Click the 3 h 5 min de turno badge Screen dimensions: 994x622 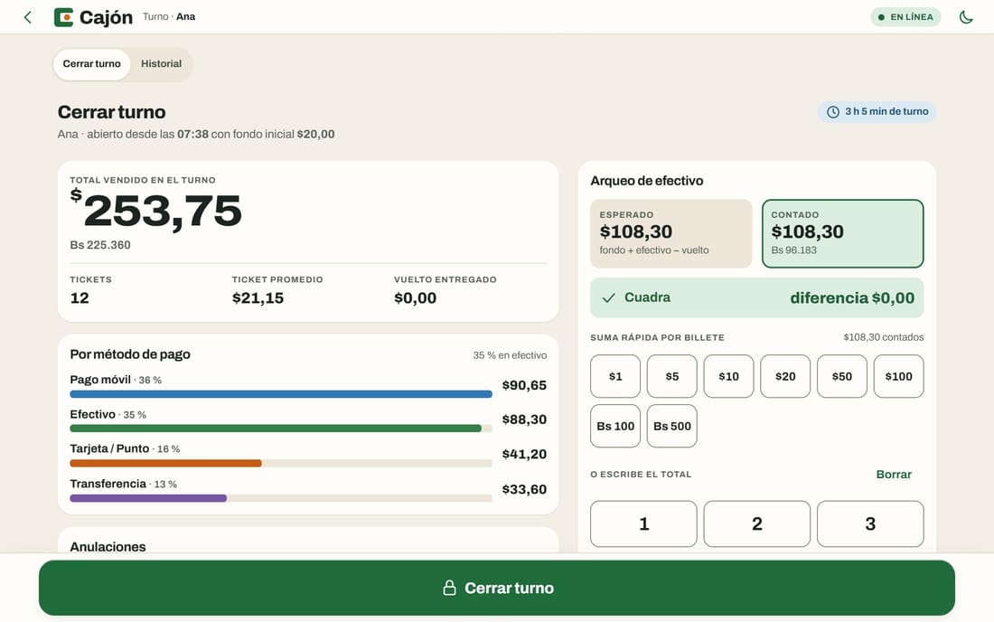[877, 111]
